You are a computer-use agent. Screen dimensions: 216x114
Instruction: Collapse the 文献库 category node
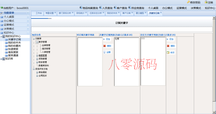[x=34, y=39]
